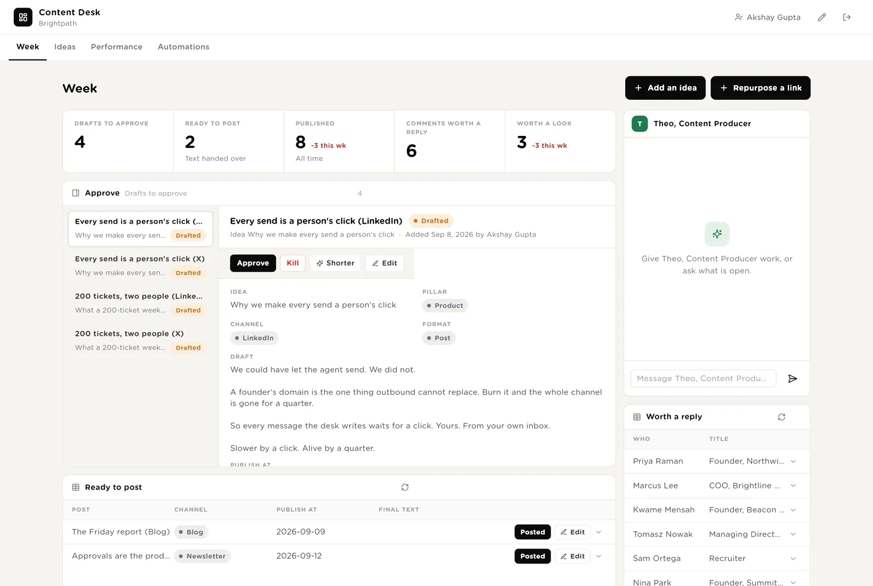Click the Published stat card
This screenshot has height=586, width=873.
pyautogui.click(x=339, y=141)
